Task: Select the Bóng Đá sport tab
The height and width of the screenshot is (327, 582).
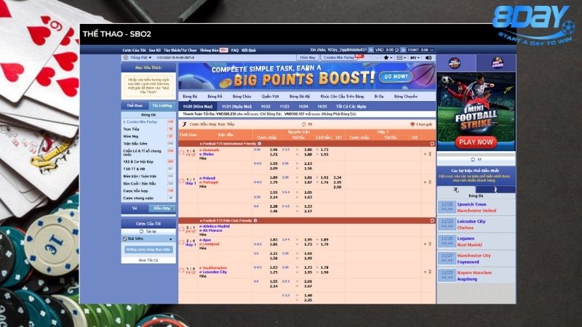Action: [x=190, y=97]
